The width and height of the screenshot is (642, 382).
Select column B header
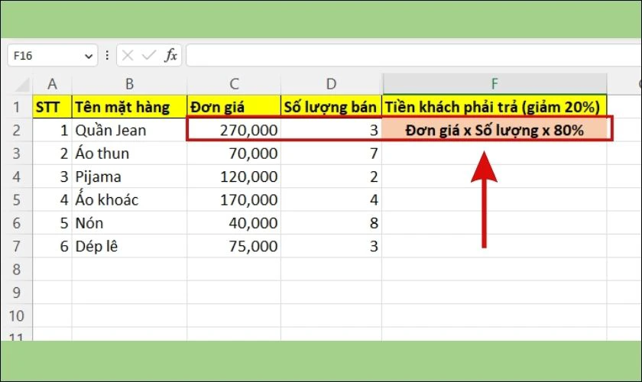129,84
